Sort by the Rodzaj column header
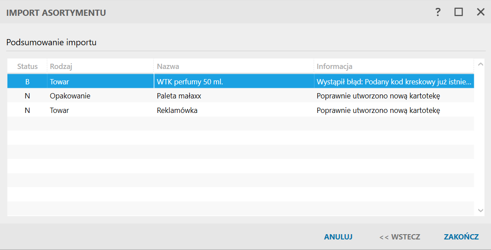Viewport: 491px width, 250px height. pos(61,66)
